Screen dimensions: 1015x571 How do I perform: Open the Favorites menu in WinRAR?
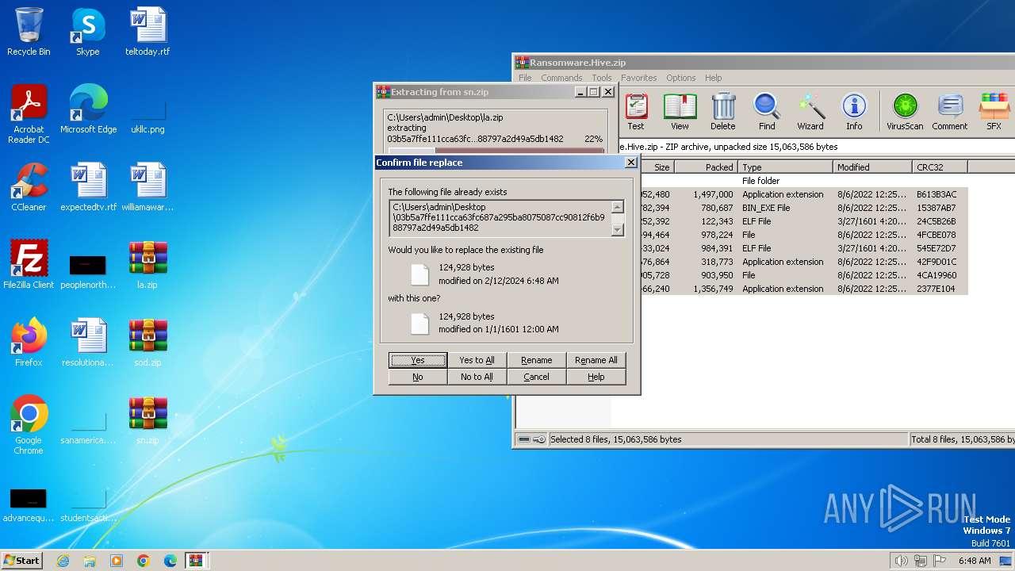tap(639, 78)
